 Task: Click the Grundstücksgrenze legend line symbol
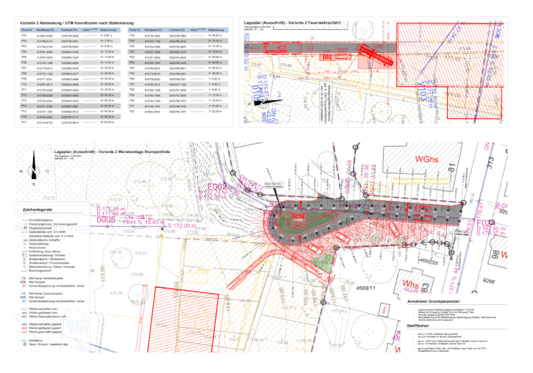click(24, 220)
